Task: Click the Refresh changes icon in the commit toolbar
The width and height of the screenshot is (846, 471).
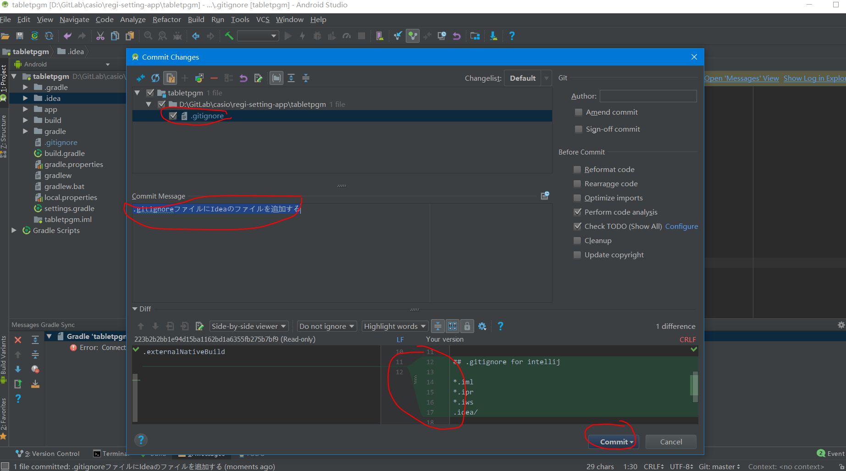Action: coord(155,78)
